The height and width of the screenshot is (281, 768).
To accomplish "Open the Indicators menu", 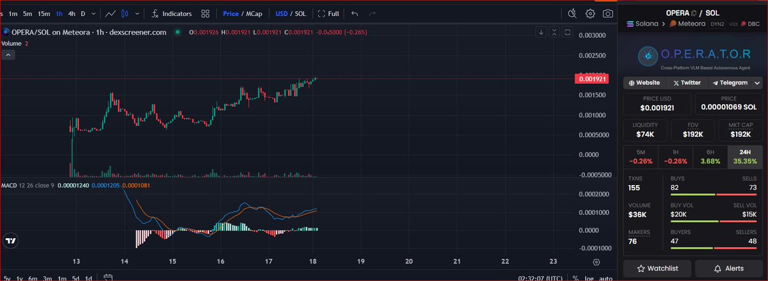I will tap(172, 13).
